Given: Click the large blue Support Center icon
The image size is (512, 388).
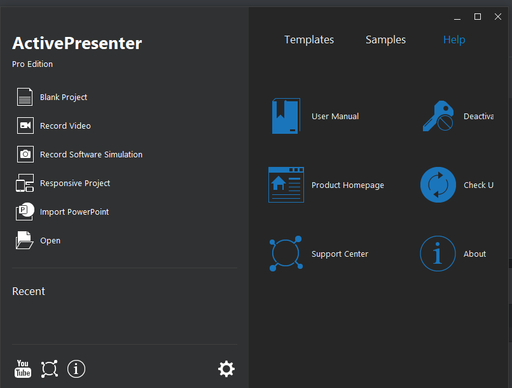Looking at the screenshot, I should click(x=286, y=254).
